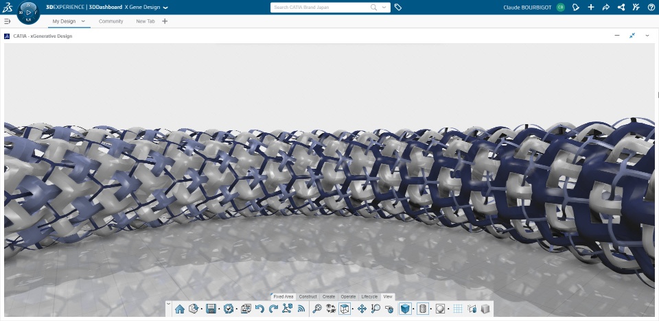Click the plus Add icon in top bar

tap(591, 7)
